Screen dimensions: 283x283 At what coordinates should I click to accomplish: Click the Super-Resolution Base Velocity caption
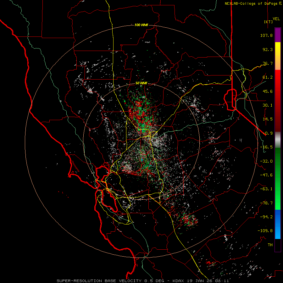point(143,281)
